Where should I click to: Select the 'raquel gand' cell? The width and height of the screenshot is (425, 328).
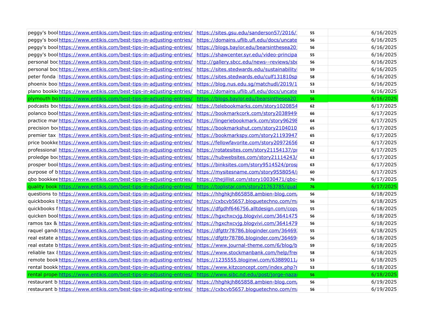point(43,231)
